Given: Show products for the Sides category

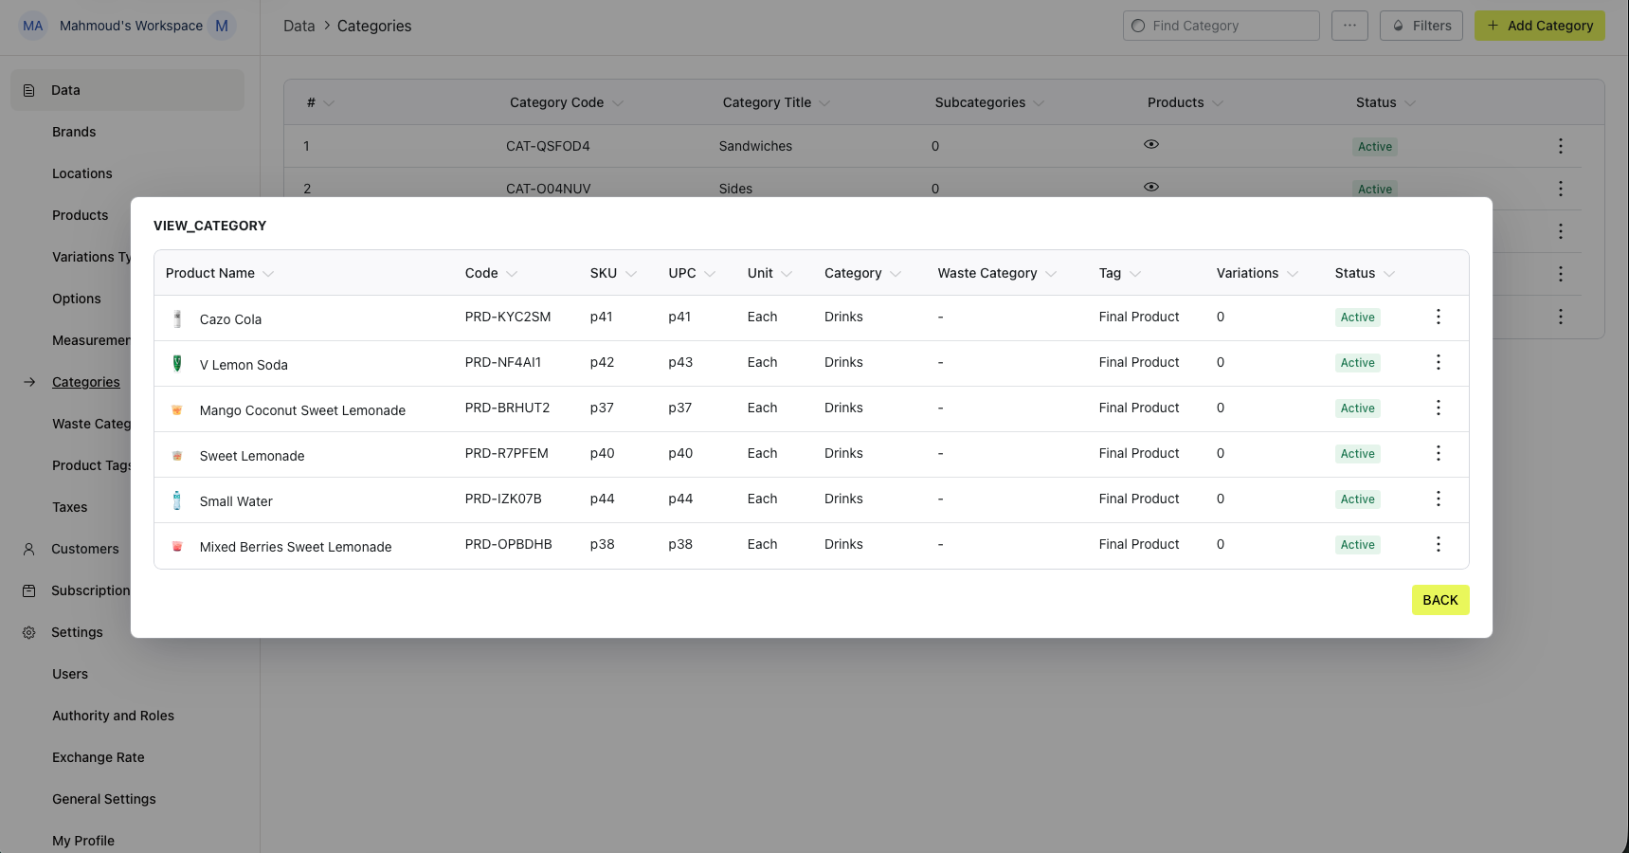Looking at the screenshot, I should [1151, 187].
